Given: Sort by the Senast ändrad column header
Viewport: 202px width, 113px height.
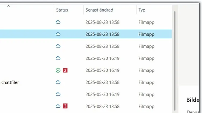Looking at the screenshot, I should click(x=99, y=10).
